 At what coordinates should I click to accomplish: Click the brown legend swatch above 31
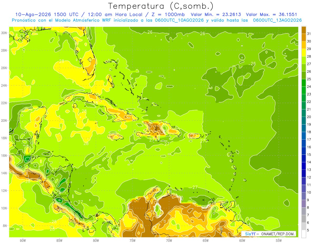point(304,30)
